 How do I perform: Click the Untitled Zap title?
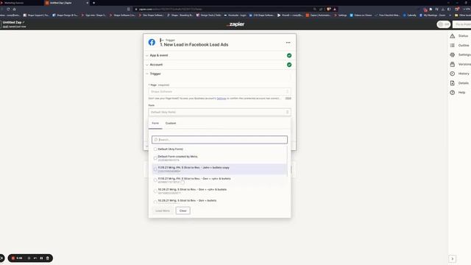pyautogui.click(x=12, y=22)
